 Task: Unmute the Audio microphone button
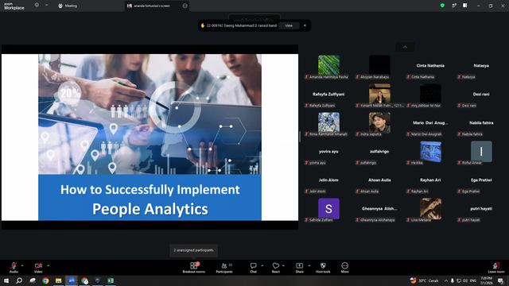(14, 267)
